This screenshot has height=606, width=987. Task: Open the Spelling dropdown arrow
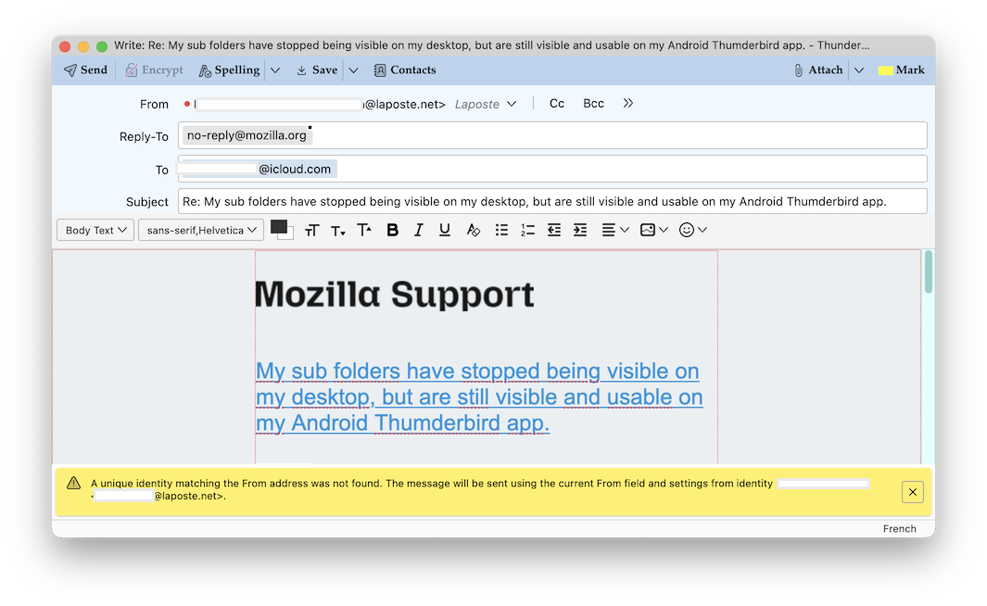click(x=275, y=70)
